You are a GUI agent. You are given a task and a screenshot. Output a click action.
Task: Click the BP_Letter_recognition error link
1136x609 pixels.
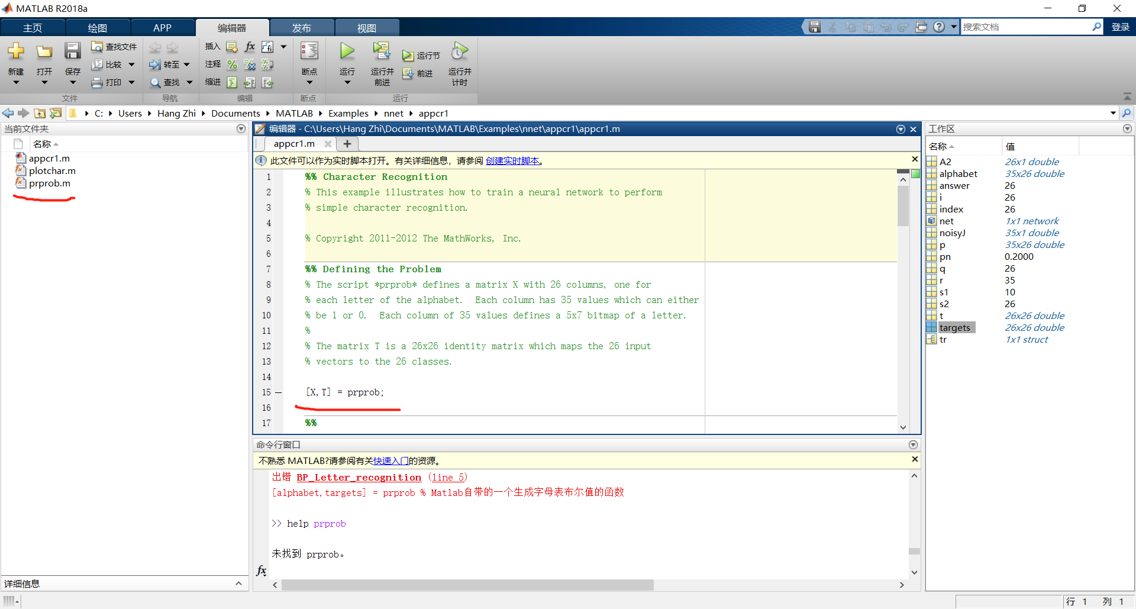359,478
